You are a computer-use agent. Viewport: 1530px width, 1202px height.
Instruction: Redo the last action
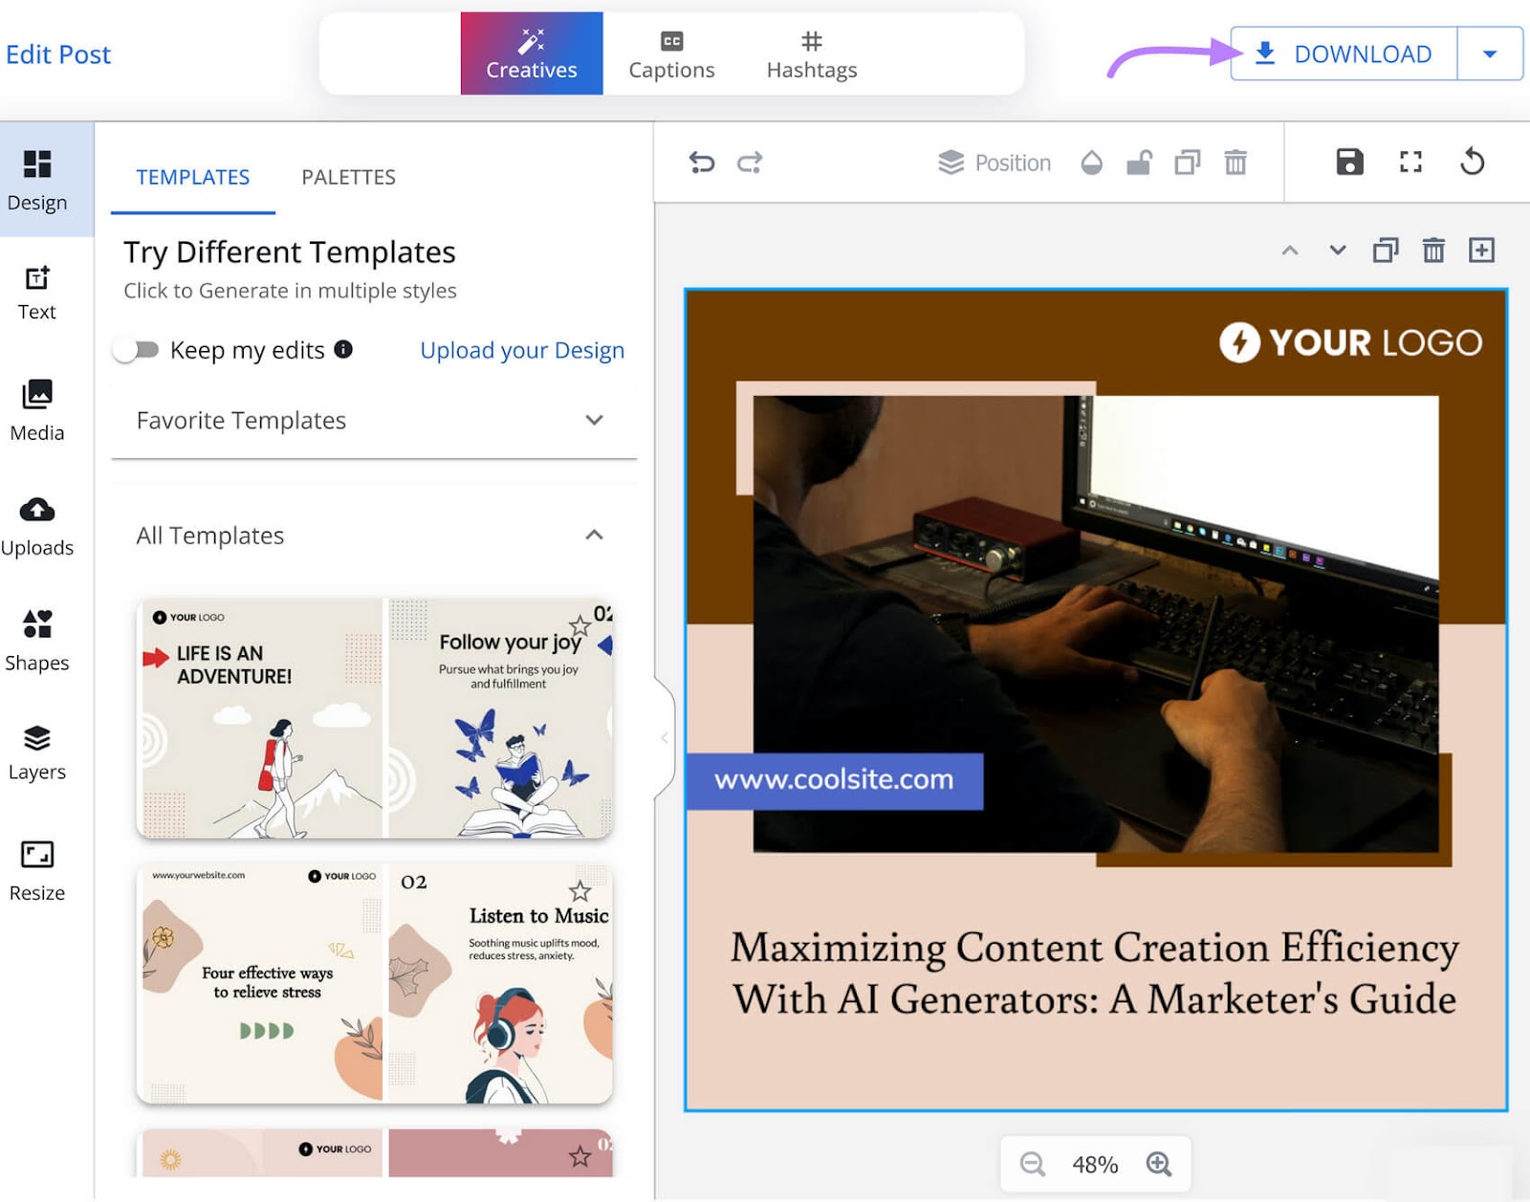point(751,163)
